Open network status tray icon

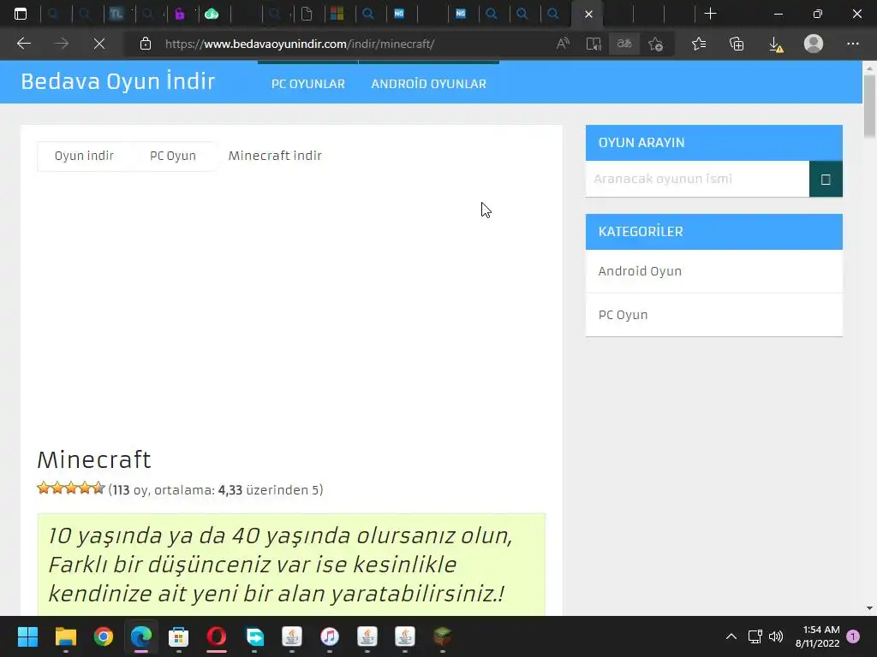(x=755, y=636)
